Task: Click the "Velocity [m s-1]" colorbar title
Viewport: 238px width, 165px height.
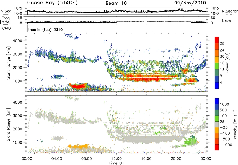Action: coord(235,124)
